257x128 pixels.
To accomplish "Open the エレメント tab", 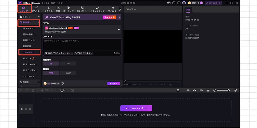I will pyautogui.click(x=82, y=9).
